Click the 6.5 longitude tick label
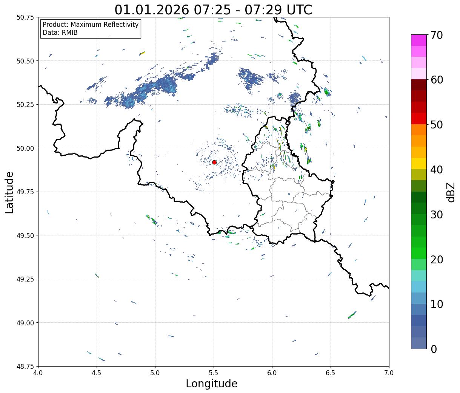The image size is (460, 393). 331,373
